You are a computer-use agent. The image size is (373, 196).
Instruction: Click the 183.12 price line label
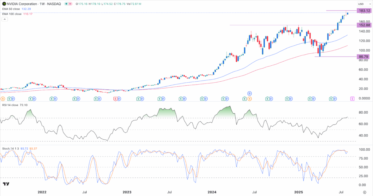tap(364, 11)
